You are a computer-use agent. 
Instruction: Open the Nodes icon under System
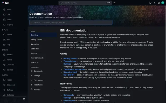click(x=4, y=80)
